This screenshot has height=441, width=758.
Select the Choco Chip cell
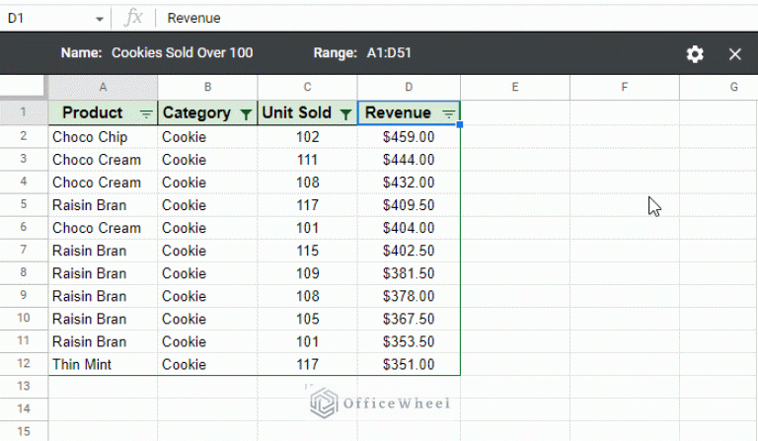point(103,137)
